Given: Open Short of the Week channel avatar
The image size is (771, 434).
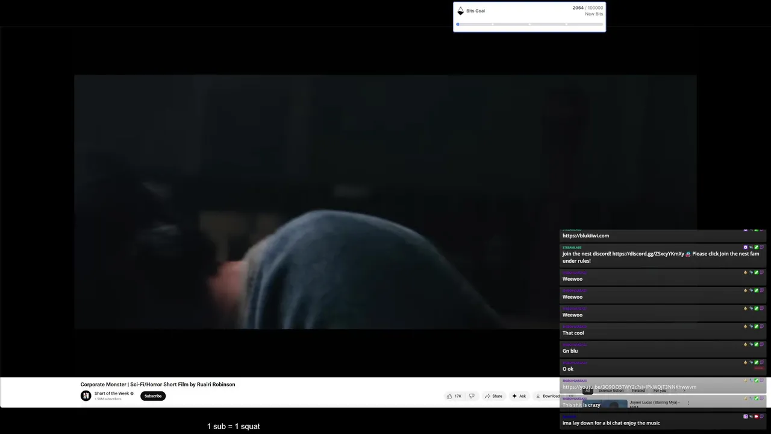Looking at the screenshot, I should point(86,395).
